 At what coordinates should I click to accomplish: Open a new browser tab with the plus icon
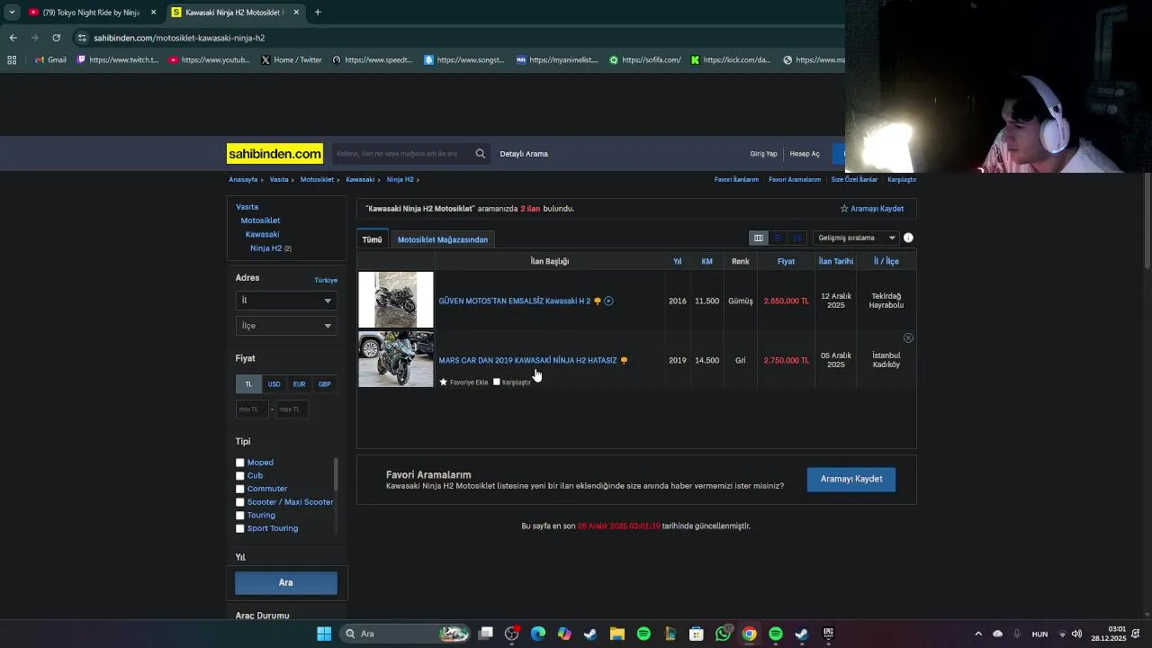318,13
